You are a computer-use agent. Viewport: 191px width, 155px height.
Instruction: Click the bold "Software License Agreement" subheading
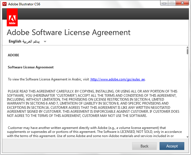[31, 67]
